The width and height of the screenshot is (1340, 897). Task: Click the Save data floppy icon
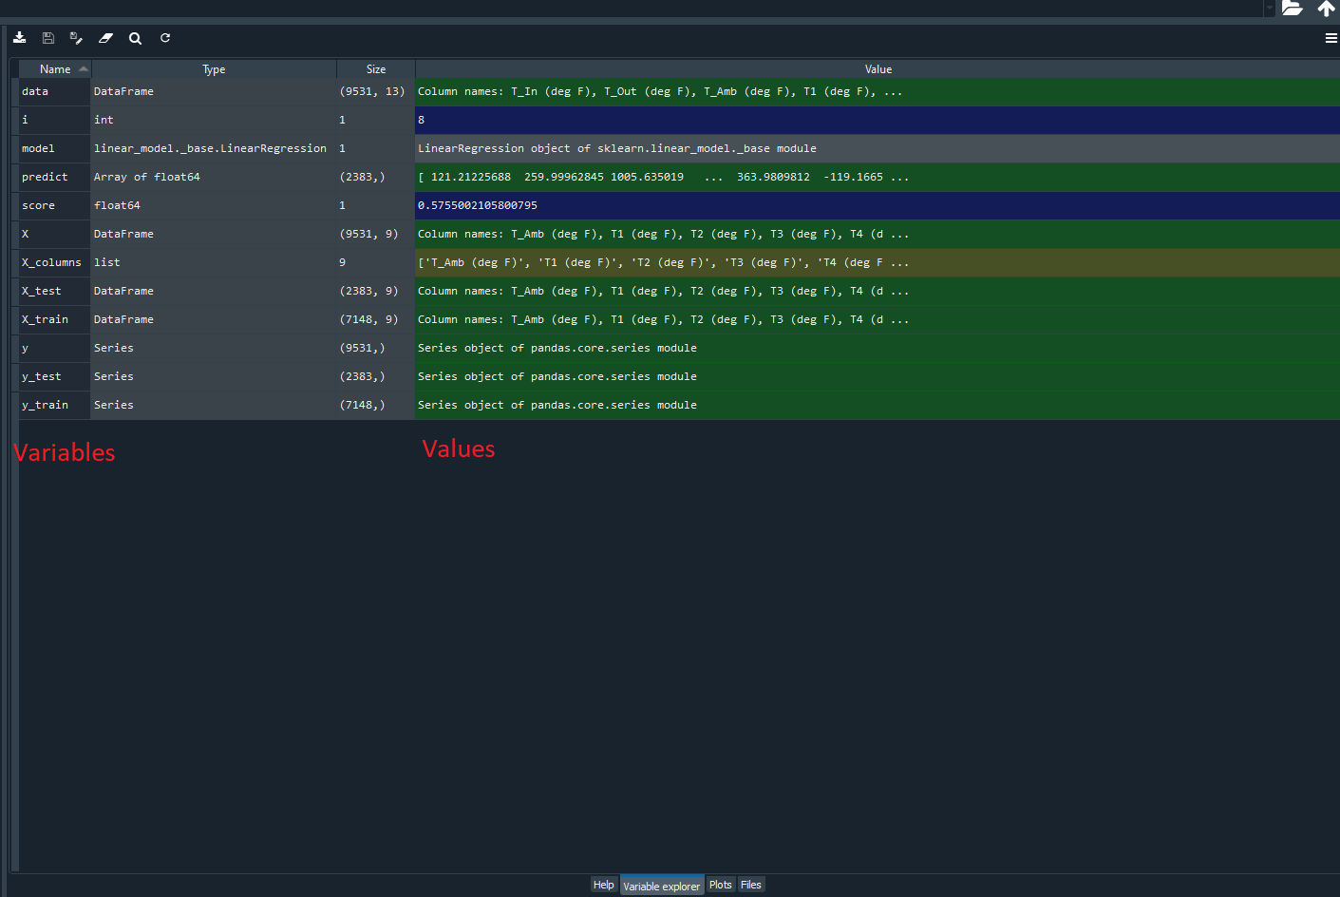coord(48,38)
